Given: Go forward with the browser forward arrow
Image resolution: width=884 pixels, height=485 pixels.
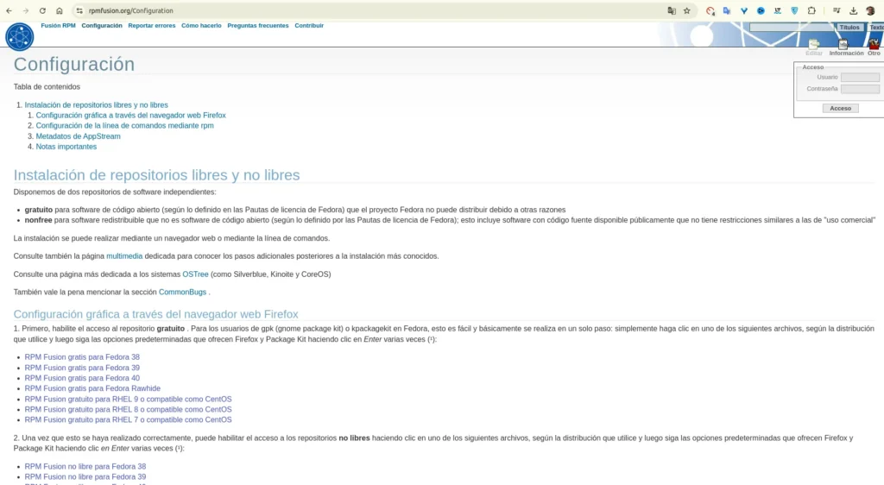Looking at the screenshot, I should 26,10.
